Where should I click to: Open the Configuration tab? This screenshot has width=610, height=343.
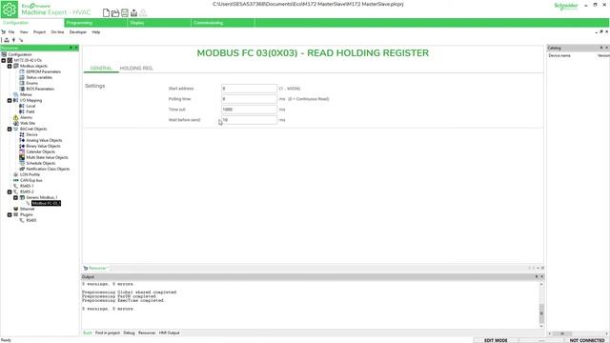(32, 23)
